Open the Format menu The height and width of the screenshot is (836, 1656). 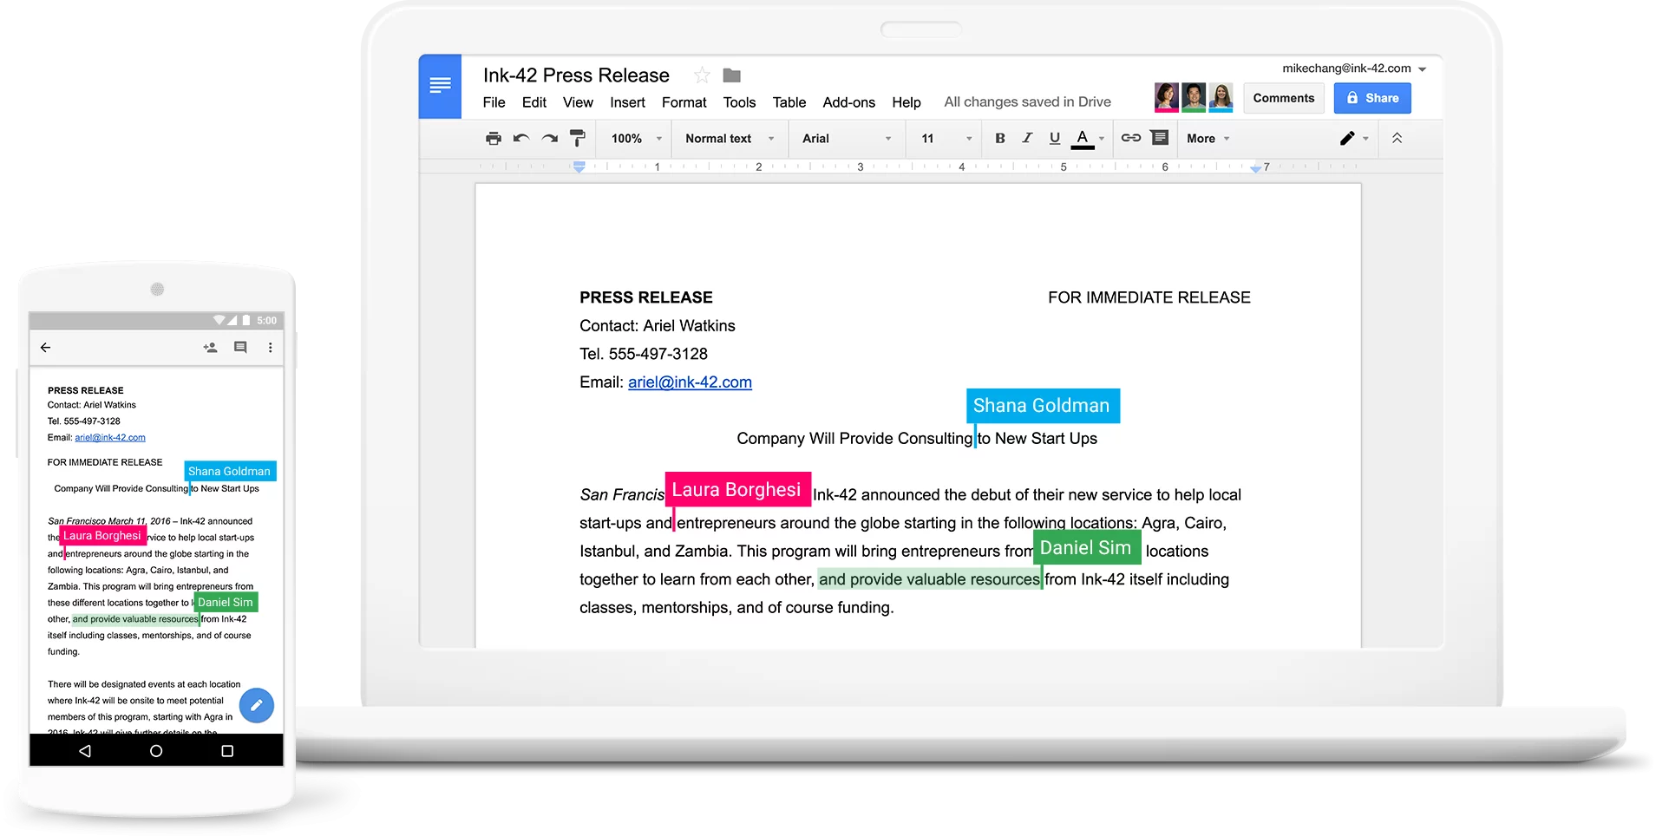pos(684,102)
